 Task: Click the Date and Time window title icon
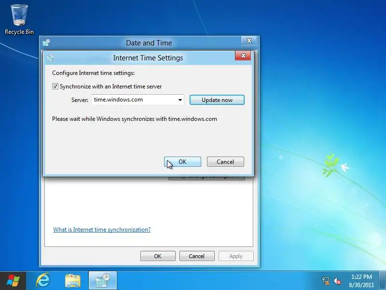46,43
